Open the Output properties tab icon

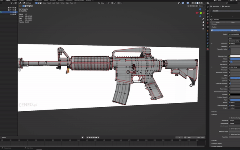[208, 14]
